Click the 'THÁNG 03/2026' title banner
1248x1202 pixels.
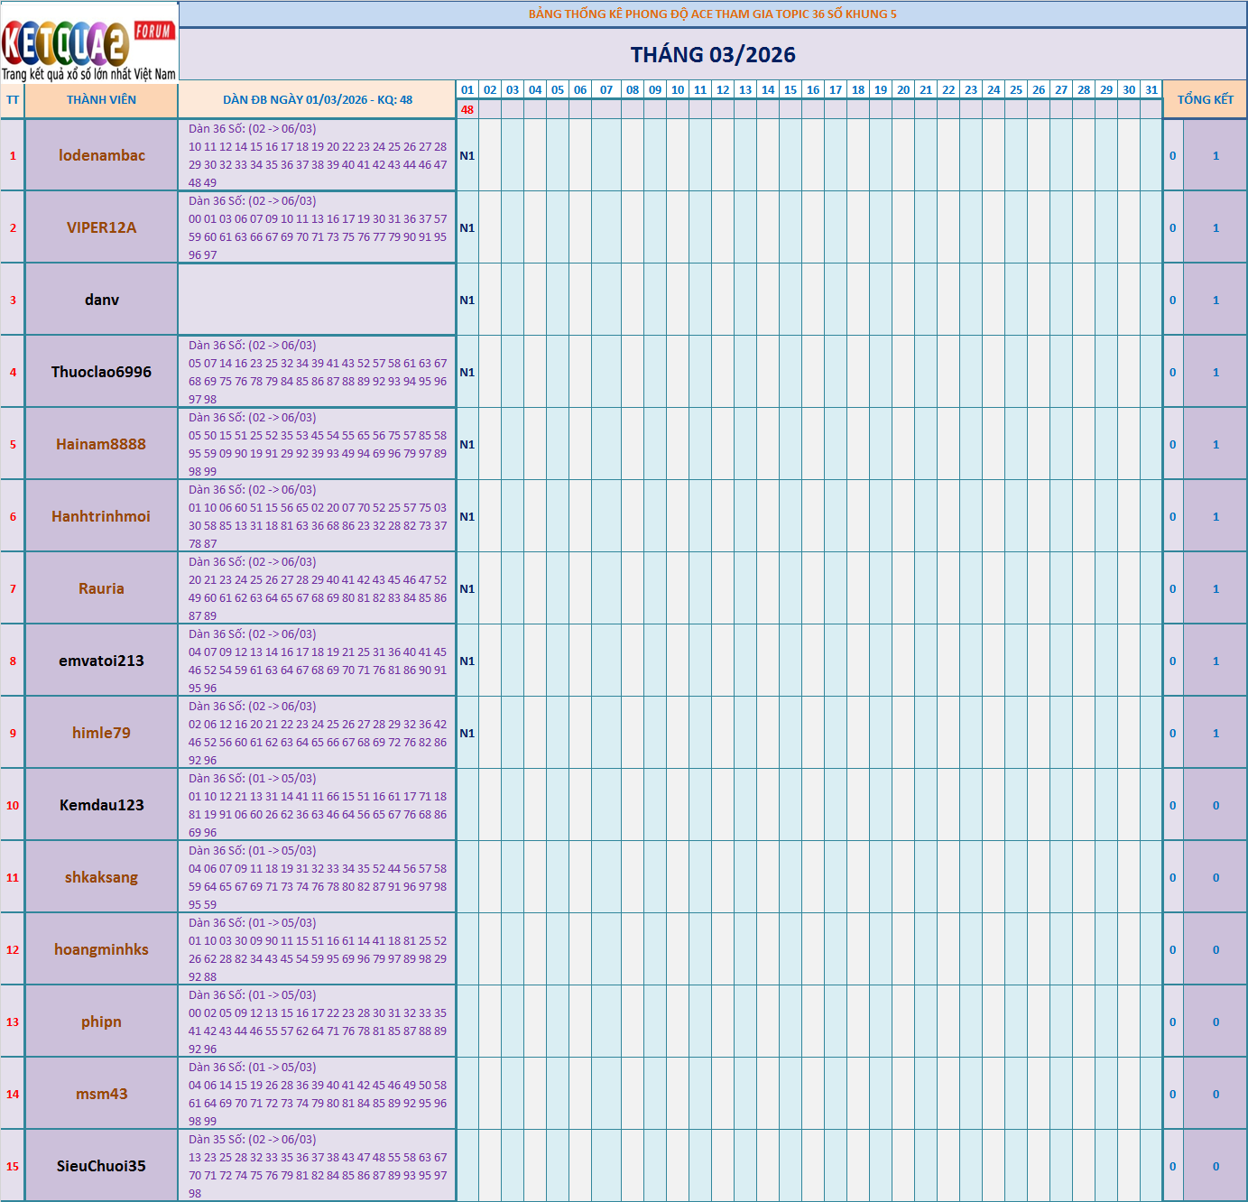tap(713, 54)
